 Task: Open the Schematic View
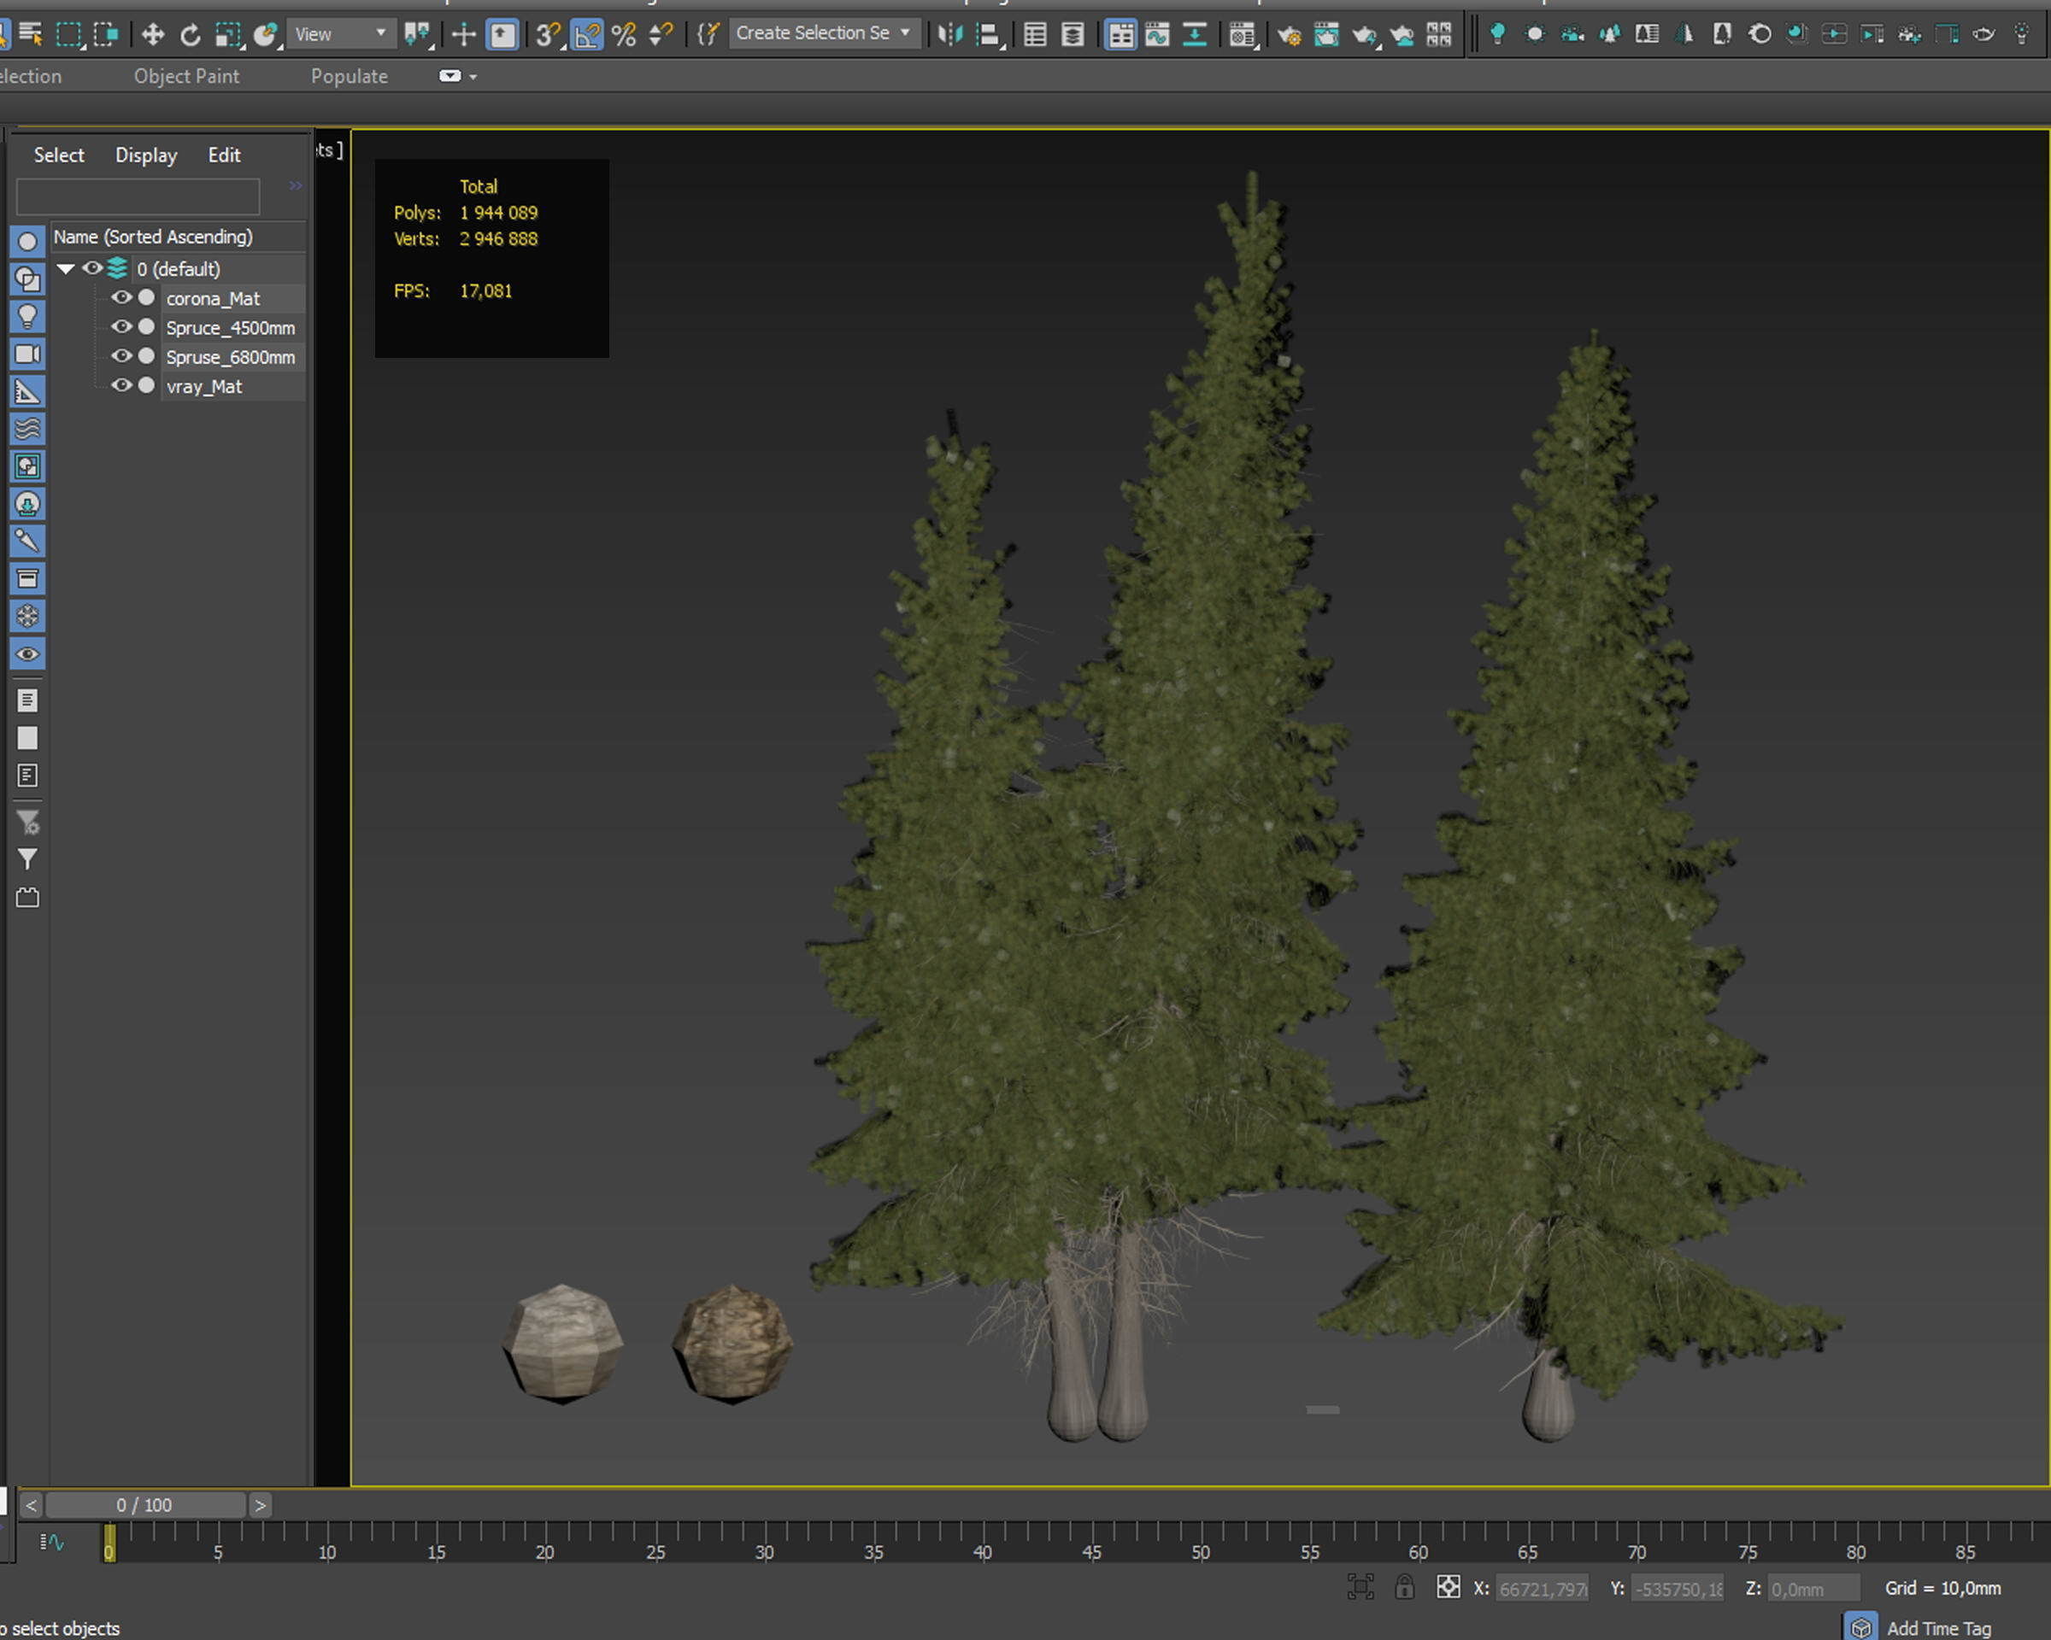tap(1195, 34)
